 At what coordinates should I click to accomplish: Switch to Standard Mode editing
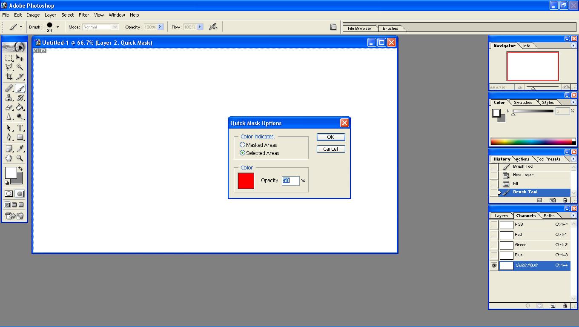[9, 194]
